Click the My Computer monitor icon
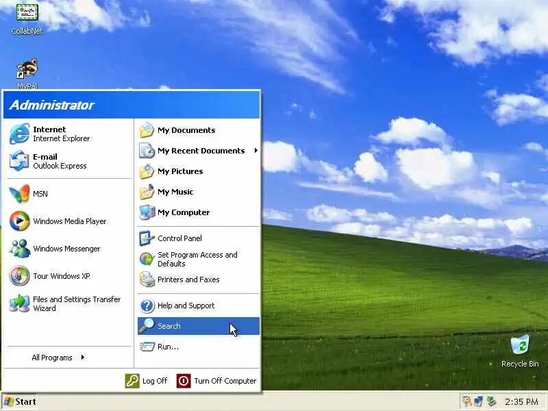This screenshot has width=548, height=411. (x=147, y=212)
